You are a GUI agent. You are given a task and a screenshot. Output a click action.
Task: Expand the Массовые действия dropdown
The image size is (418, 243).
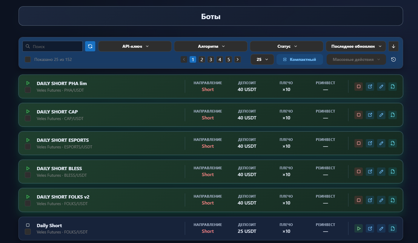(356, 59)
